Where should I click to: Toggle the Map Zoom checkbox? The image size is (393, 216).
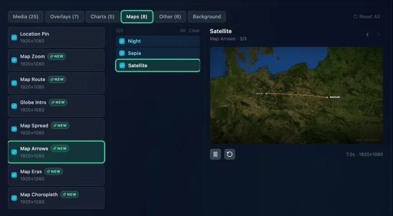pyautogui.click(x=14, y=60)
